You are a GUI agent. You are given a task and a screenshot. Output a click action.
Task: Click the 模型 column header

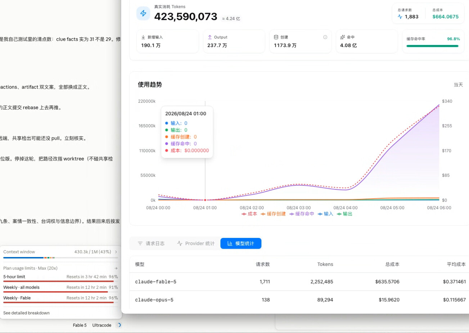(140, 264)
